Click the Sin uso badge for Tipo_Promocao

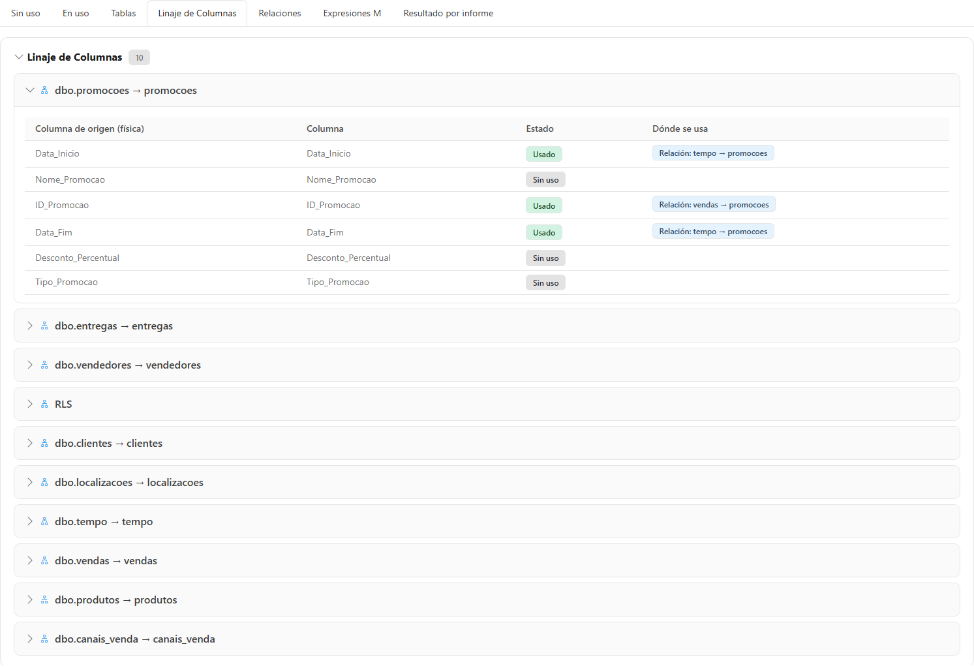(x=545, y=283)
